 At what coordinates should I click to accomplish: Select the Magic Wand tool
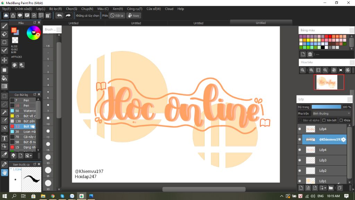[4, 112]
